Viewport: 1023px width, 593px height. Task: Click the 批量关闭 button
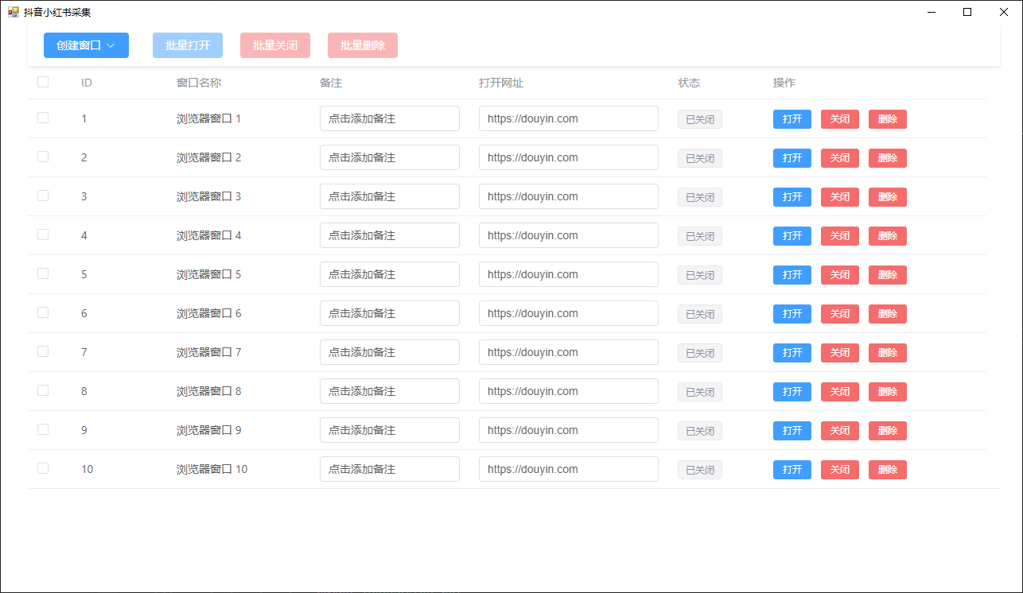(275, 45)
